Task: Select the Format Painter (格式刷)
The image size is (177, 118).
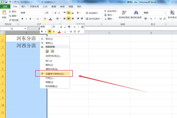Action: (x=14, y=20)
